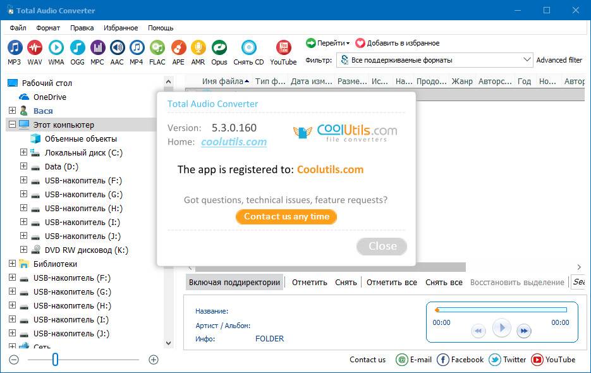Select the WMA format icon

56,48
